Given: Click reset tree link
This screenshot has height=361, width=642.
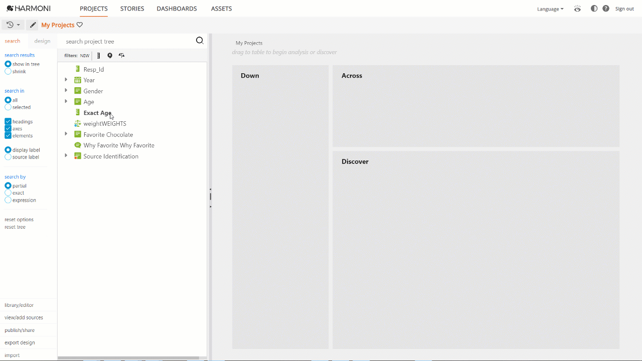Looking at the screenshot, I should (15, 227).
